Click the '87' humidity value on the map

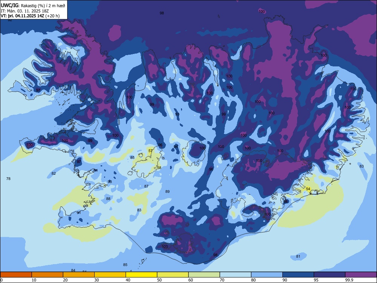(146, 186)
